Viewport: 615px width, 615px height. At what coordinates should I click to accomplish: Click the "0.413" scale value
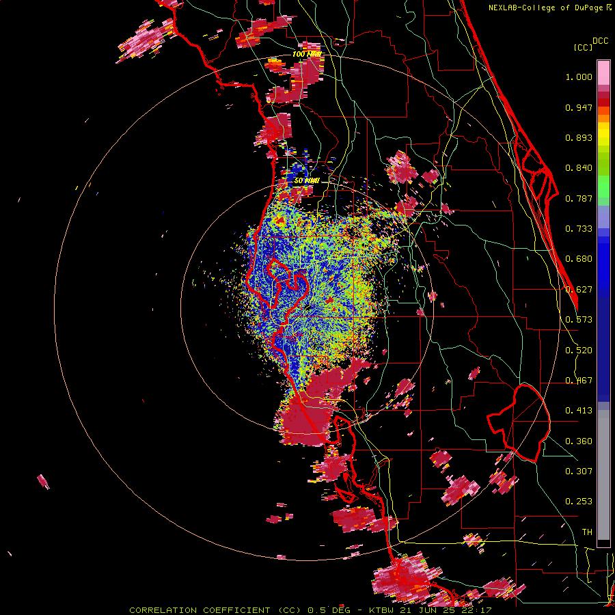(x=579, y=411)
